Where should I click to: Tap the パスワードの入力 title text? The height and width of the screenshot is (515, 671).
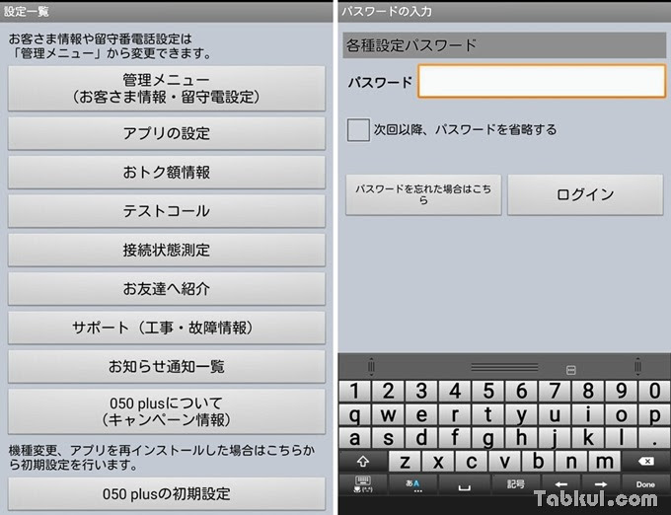[x=387, y=11]
